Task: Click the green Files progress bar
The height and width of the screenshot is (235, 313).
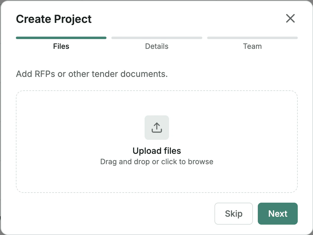Action: (61, 38)
